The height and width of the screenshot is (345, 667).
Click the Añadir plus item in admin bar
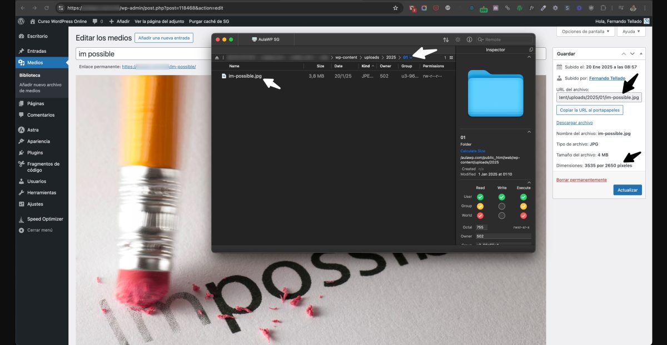click(x=119, y=21)
